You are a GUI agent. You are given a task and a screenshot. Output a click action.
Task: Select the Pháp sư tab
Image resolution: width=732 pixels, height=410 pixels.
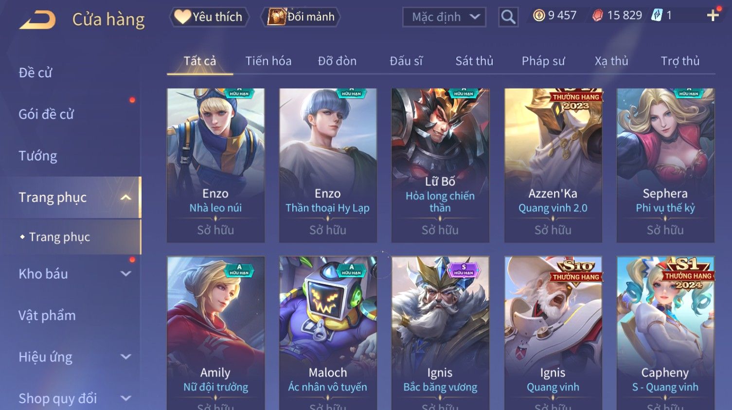(543, 61)
